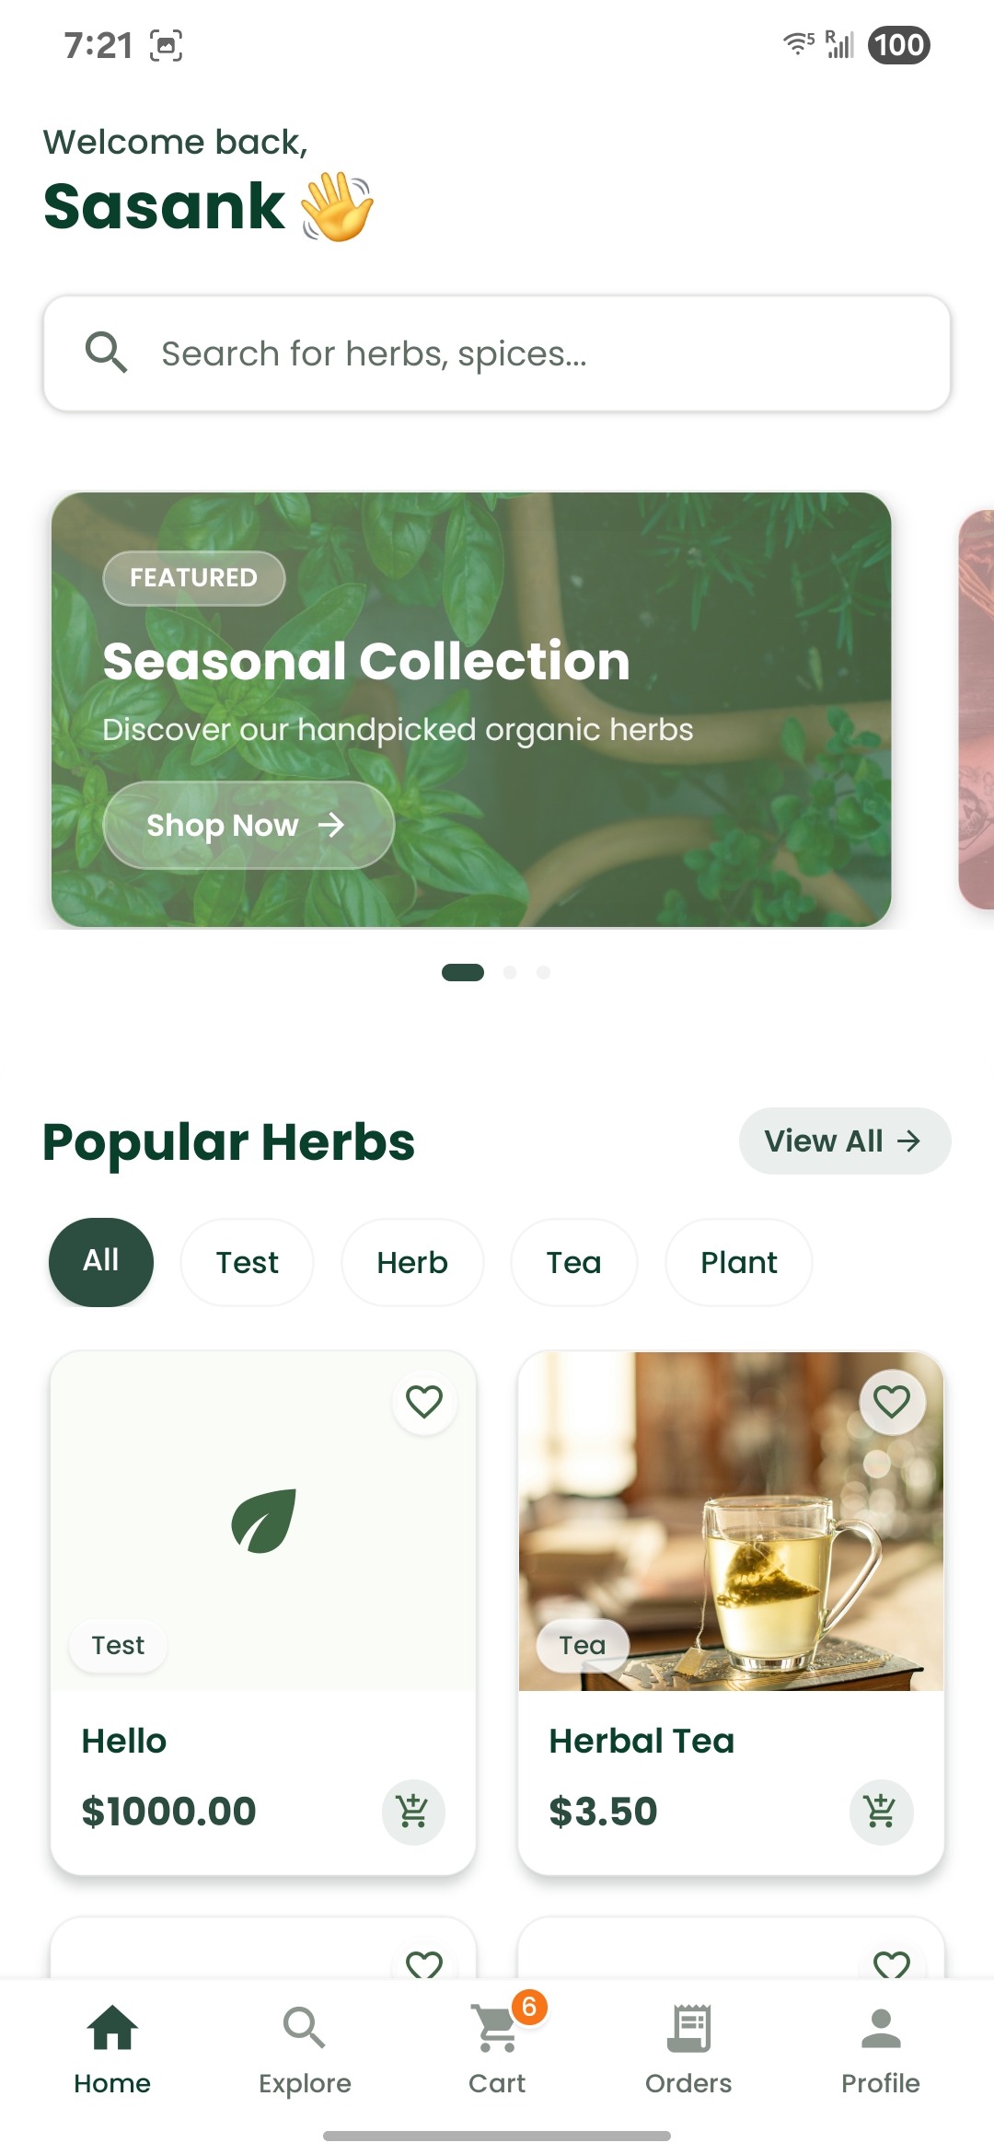Jump to second carousel page dot
994x2154 pixels.
[510, 972]
